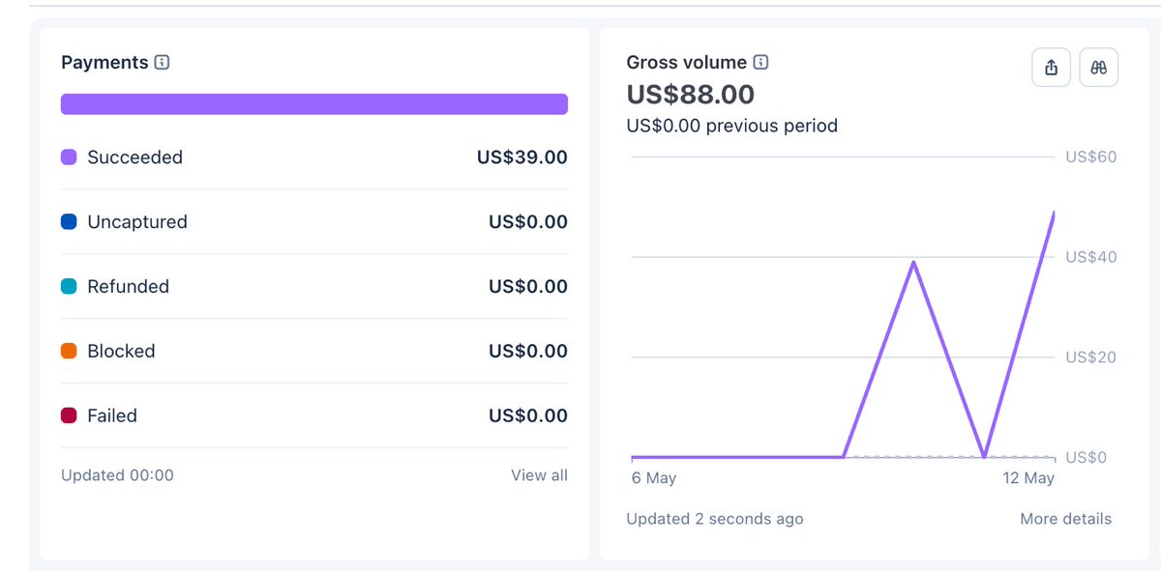Open the share/export chart icon
1161x571 pixels.
coord(1051,68)
